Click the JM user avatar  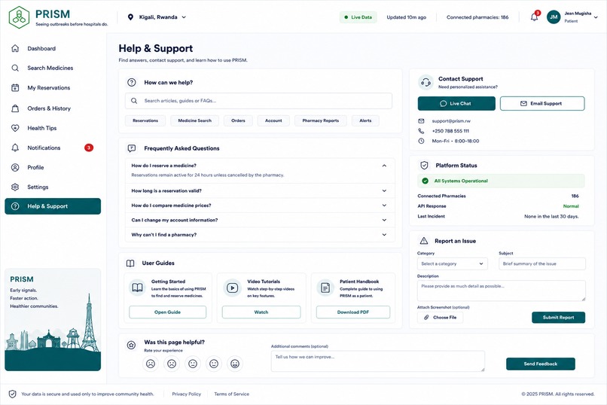554,17
